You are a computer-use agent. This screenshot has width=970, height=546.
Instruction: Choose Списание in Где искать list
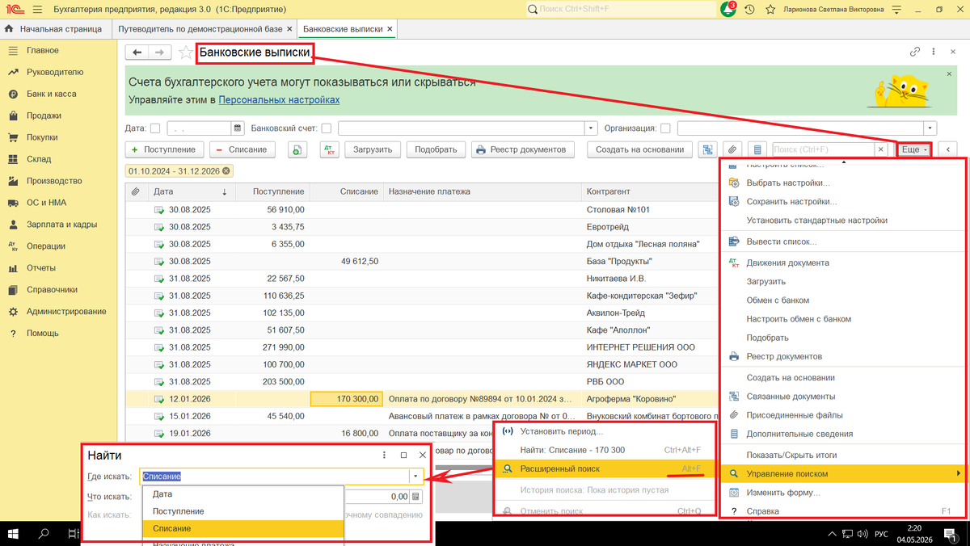[x=242, y=528]
